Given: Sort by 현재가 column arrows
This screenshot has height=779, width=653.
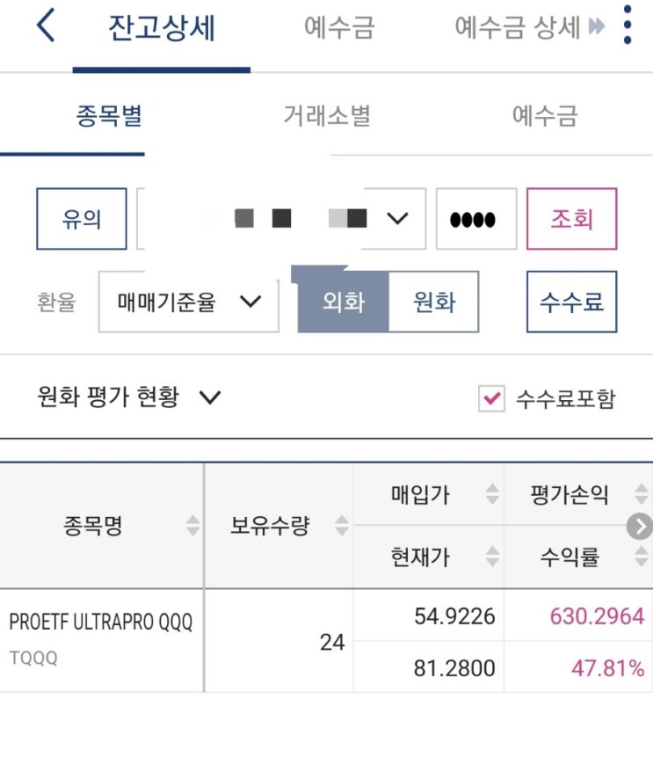Looking at the screenshot, I should point(492,556).
